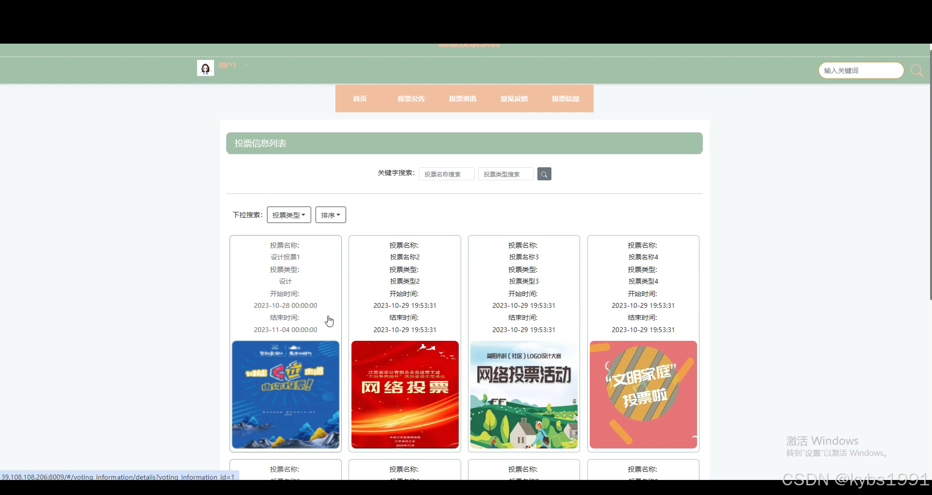Expand the 用户1 account menu arrow
This screenshot has height=495, width=932.
point(246,65)
